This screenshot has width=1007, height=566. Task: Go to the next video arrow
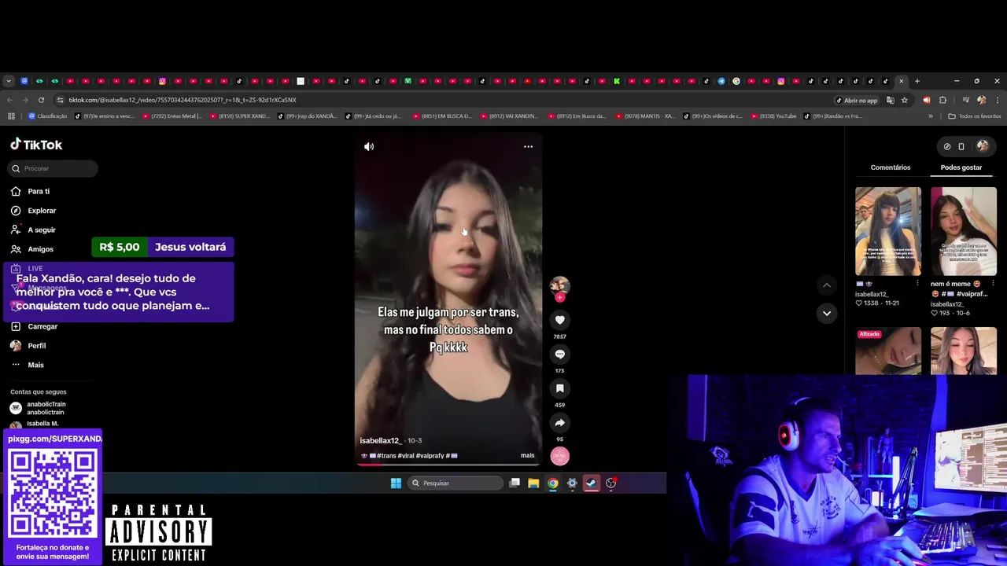[826, 313]
